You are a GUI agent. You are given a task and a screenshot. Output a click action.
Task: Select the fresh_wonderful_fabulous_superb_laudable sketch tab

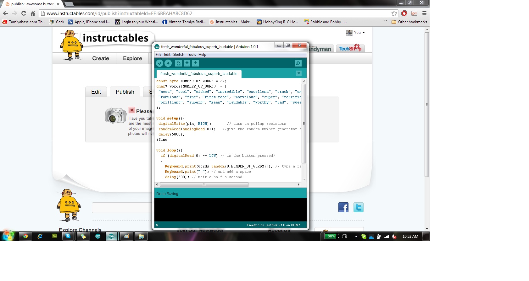pos(199,74)
